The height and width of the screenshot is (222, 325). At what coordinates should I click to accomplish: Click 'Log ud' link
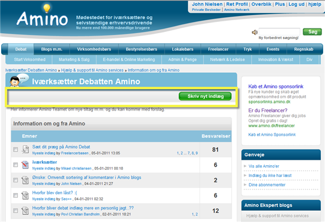[297, 4]
